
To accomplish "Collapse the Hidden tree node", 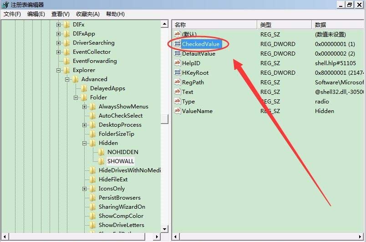I will [x=85, y=143].
